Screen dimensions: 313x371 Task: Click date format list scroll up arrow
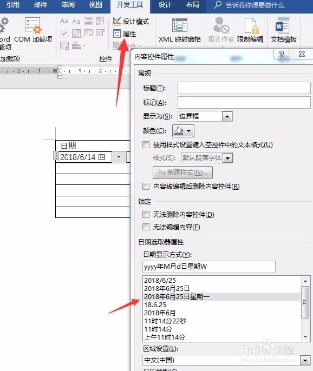point(305,281)
